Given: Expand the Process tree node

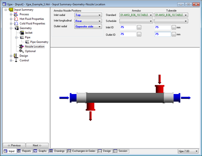Looking at the screenshot, I should 11,14.
